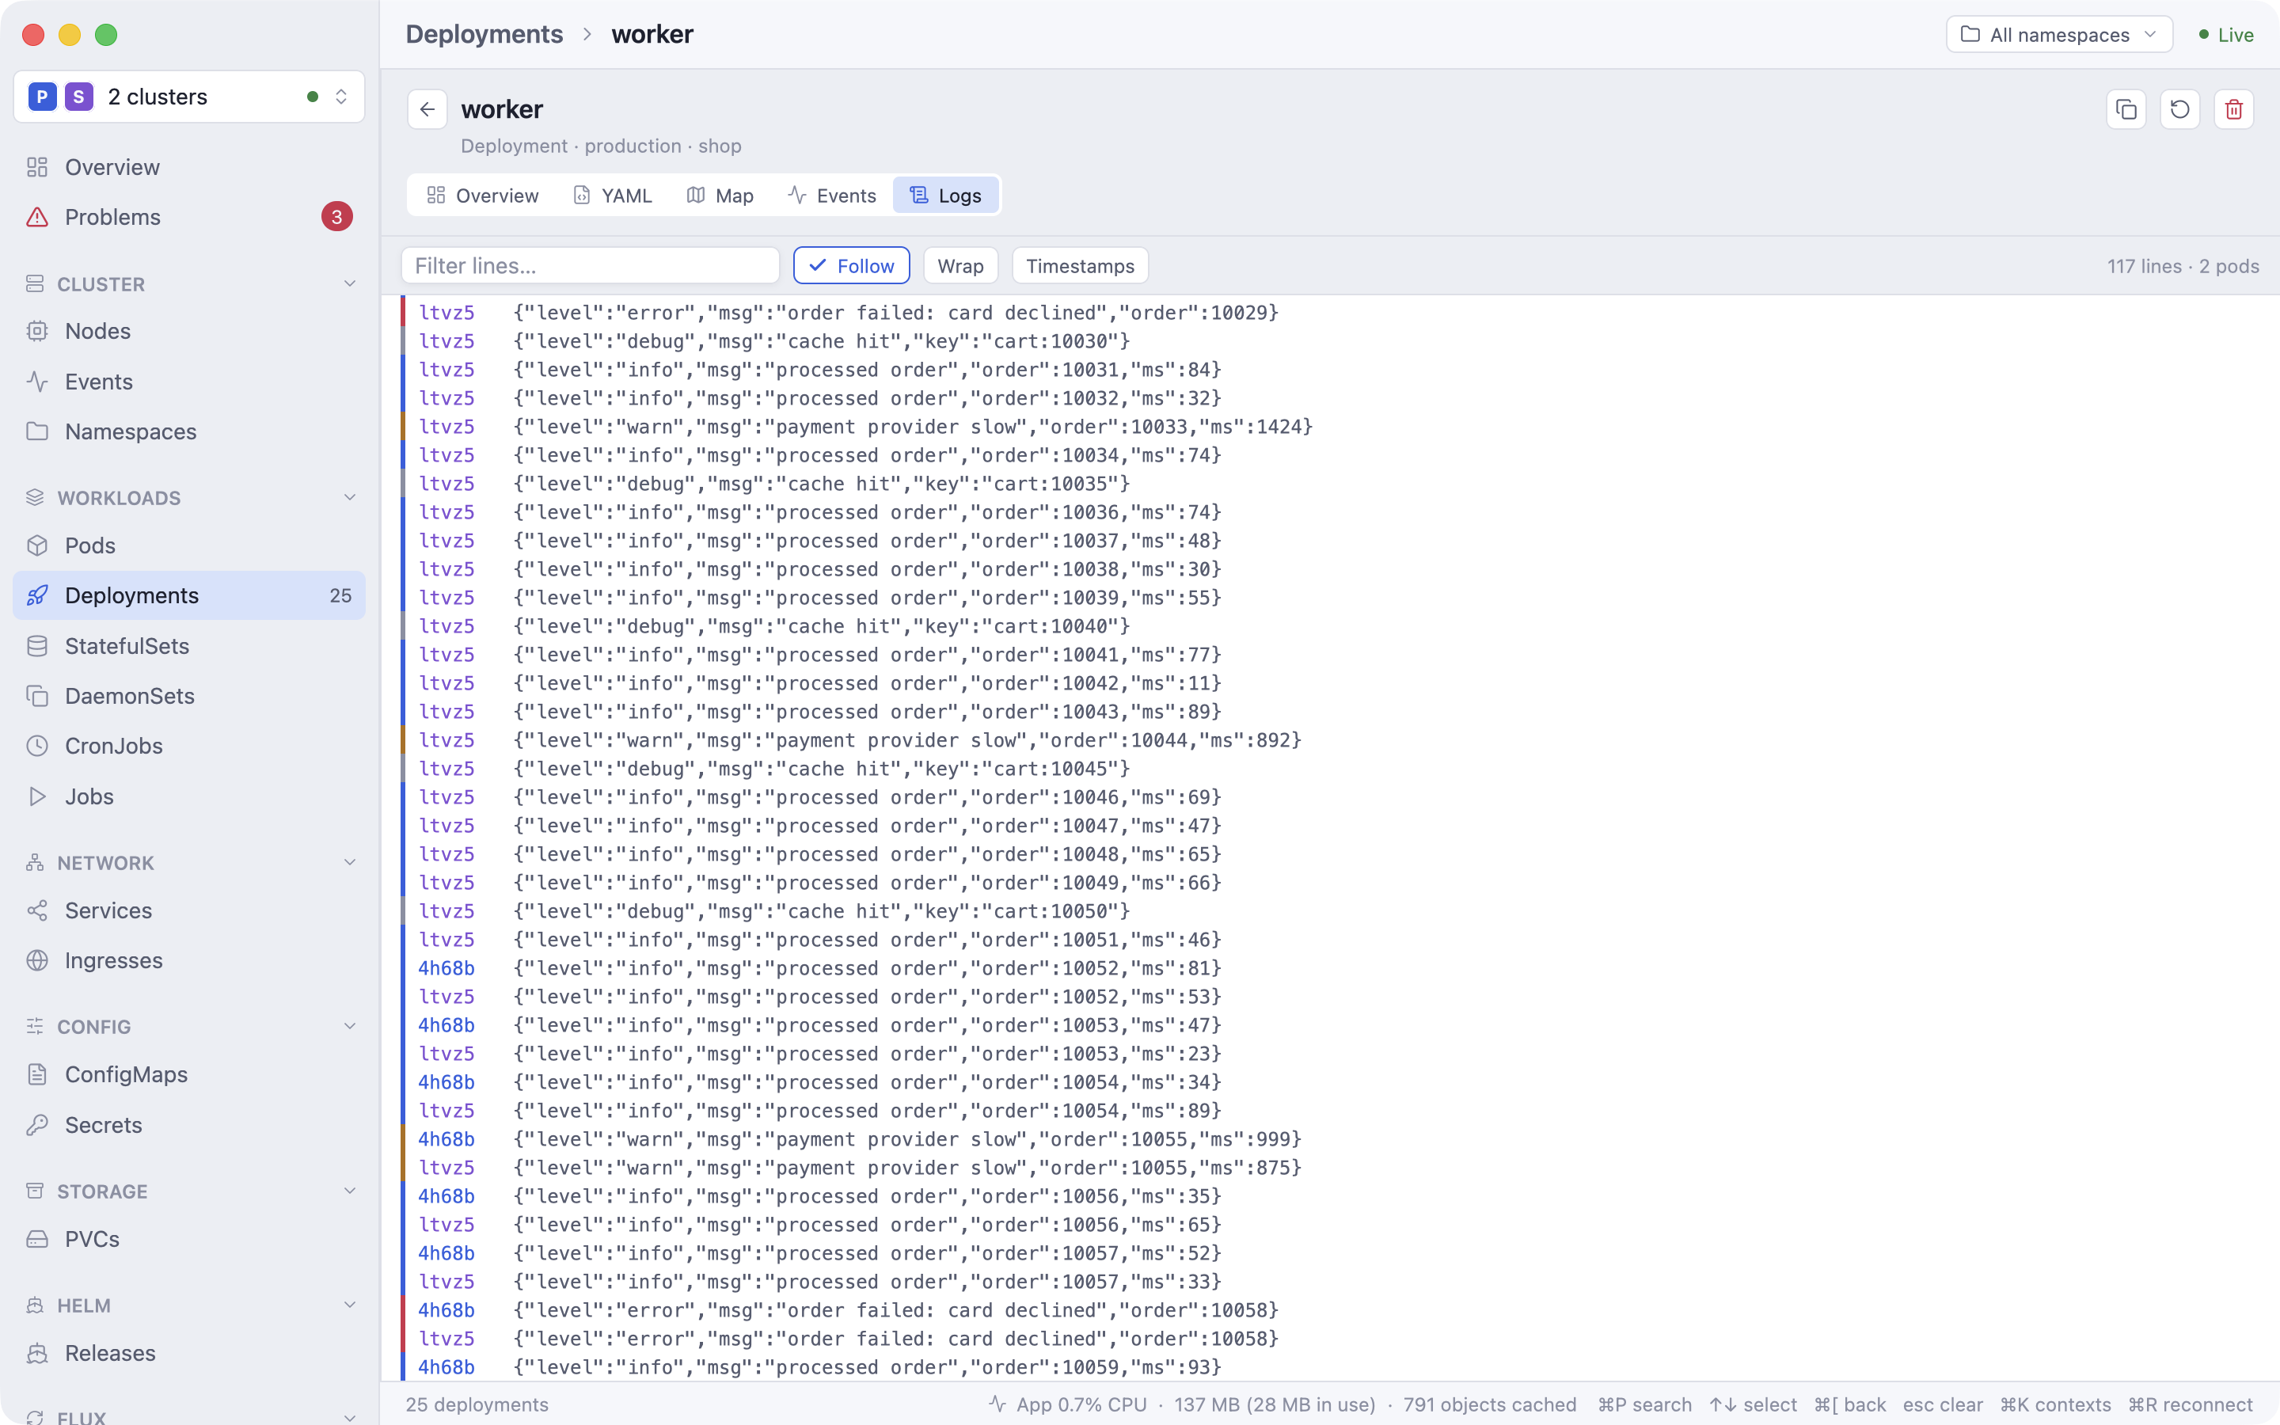2280x1425 pixels.
Task: Open the 2 clusters switcher
Action: click(188, 96)
